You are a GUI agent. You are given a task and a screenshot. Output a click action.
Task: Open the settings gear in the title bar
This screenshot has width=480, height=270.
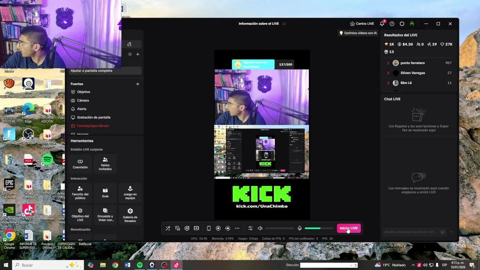pos(402,24)
